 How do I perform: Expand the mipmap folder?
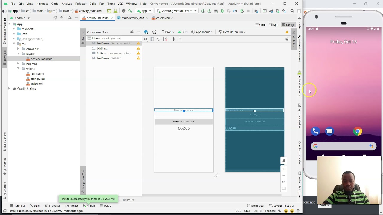[x=18, y=64]
